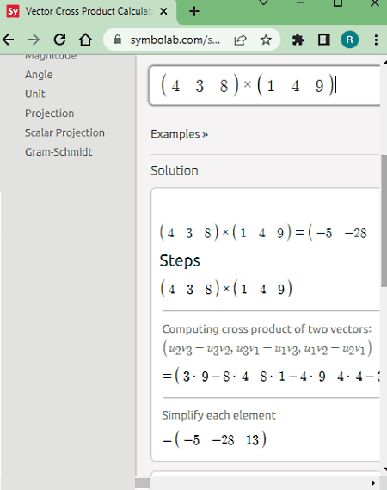Open a new browser tab
This screenshot has width=387, height=490.
[194, 11]
